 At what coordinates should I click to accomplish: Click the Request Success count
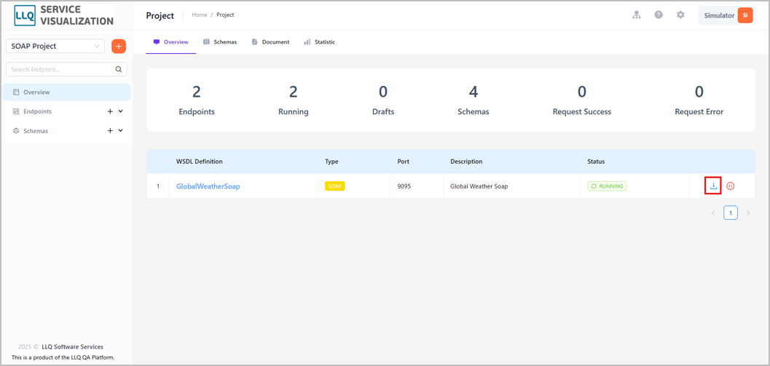[x=582, y=100]
